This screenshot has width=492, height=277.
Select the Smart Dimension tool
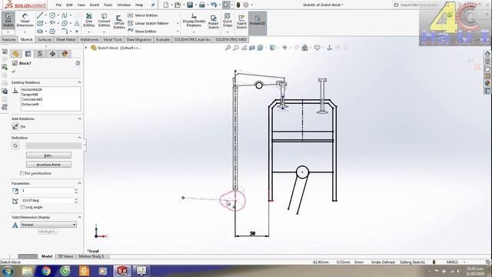pyautogui.click(x=25, y=20)
